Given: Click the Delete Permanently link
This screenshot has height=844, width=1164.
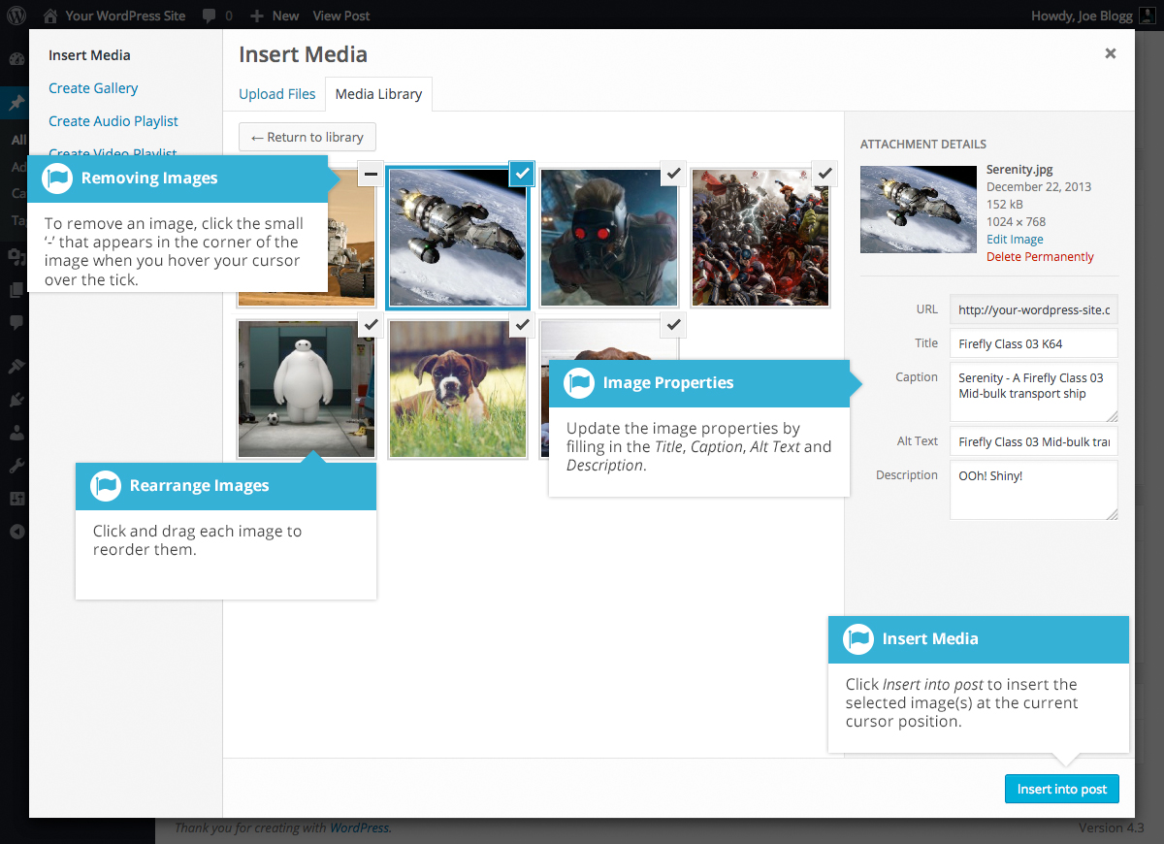Looking at the screenshot, I should pos(1040,257).
